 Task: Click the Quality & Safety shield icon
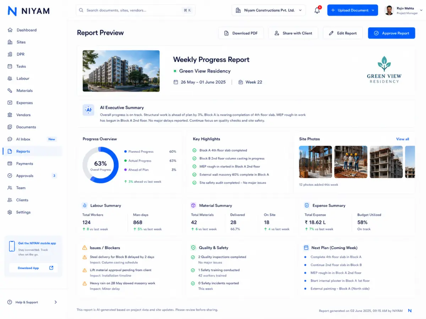click(193, 248)
